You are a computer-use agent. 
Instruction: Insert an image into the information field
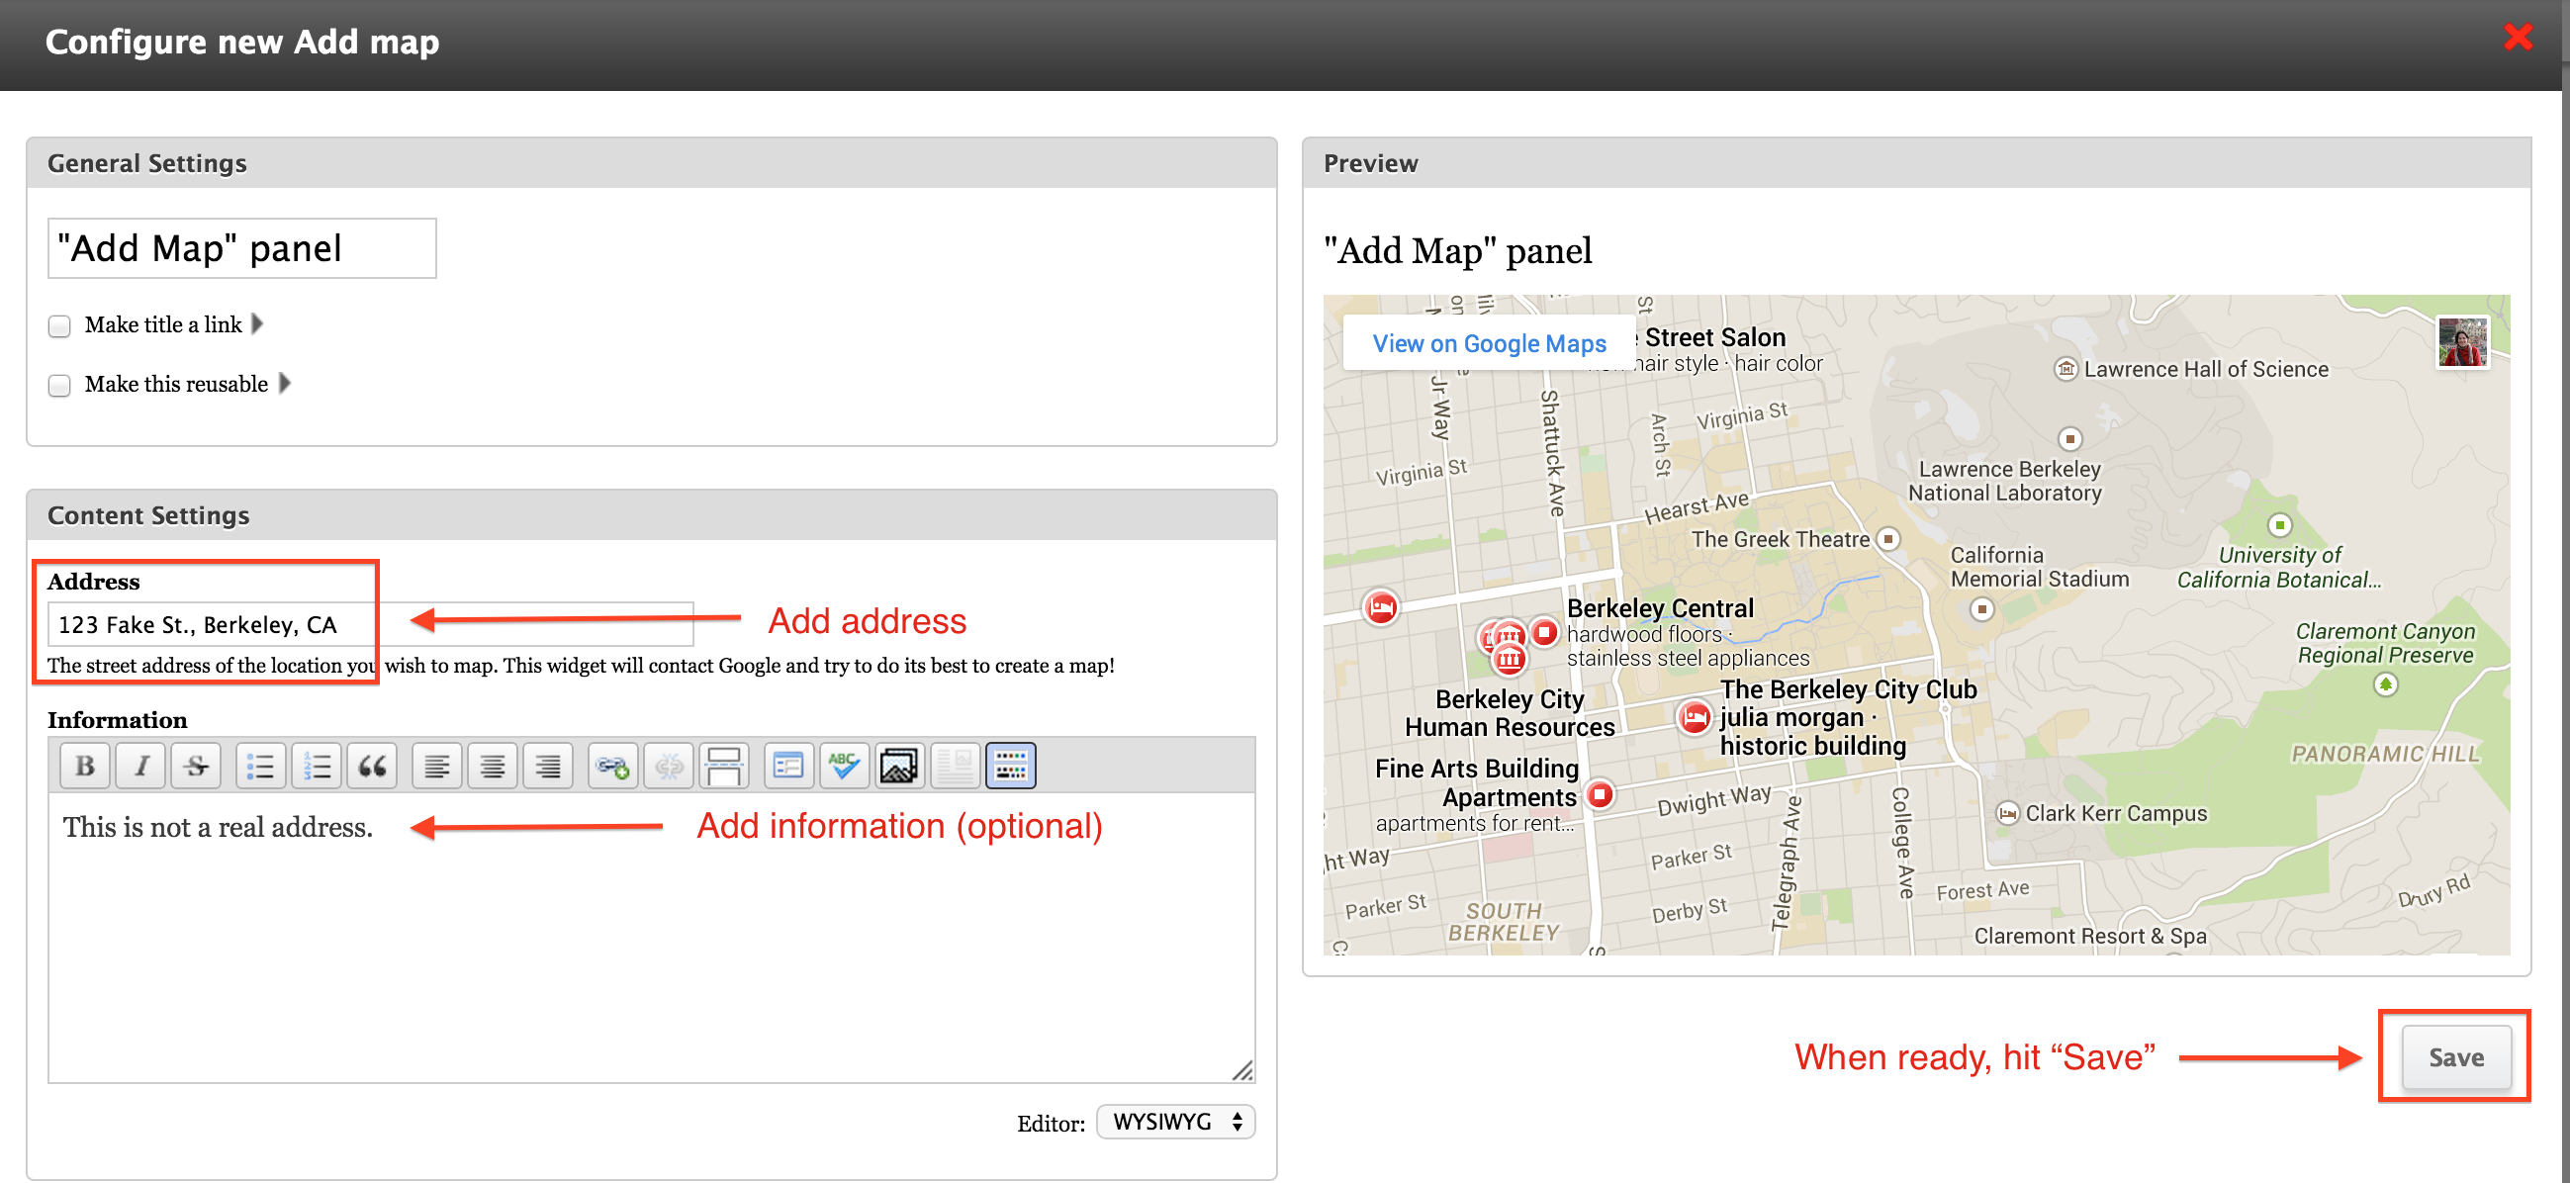tap(899, 765)
